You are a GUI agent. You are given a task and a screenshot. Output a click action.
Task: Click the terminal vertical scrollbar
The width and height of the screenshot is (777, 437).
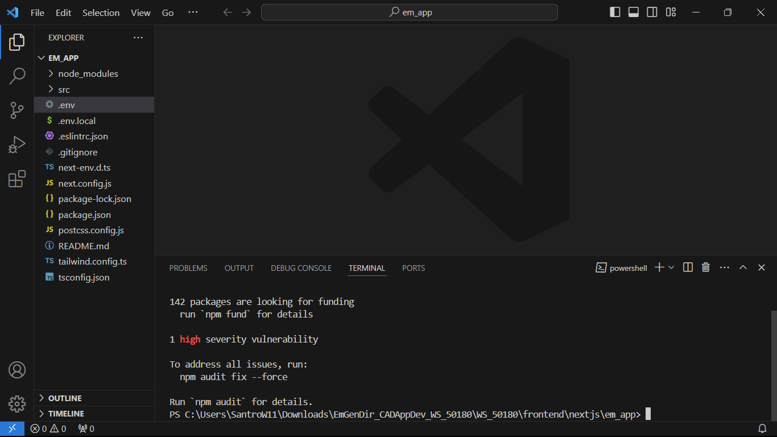773,365
